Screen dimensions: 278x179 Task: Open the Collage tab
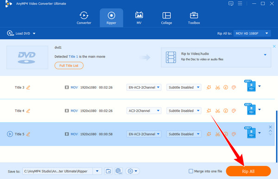click(166, 18)
